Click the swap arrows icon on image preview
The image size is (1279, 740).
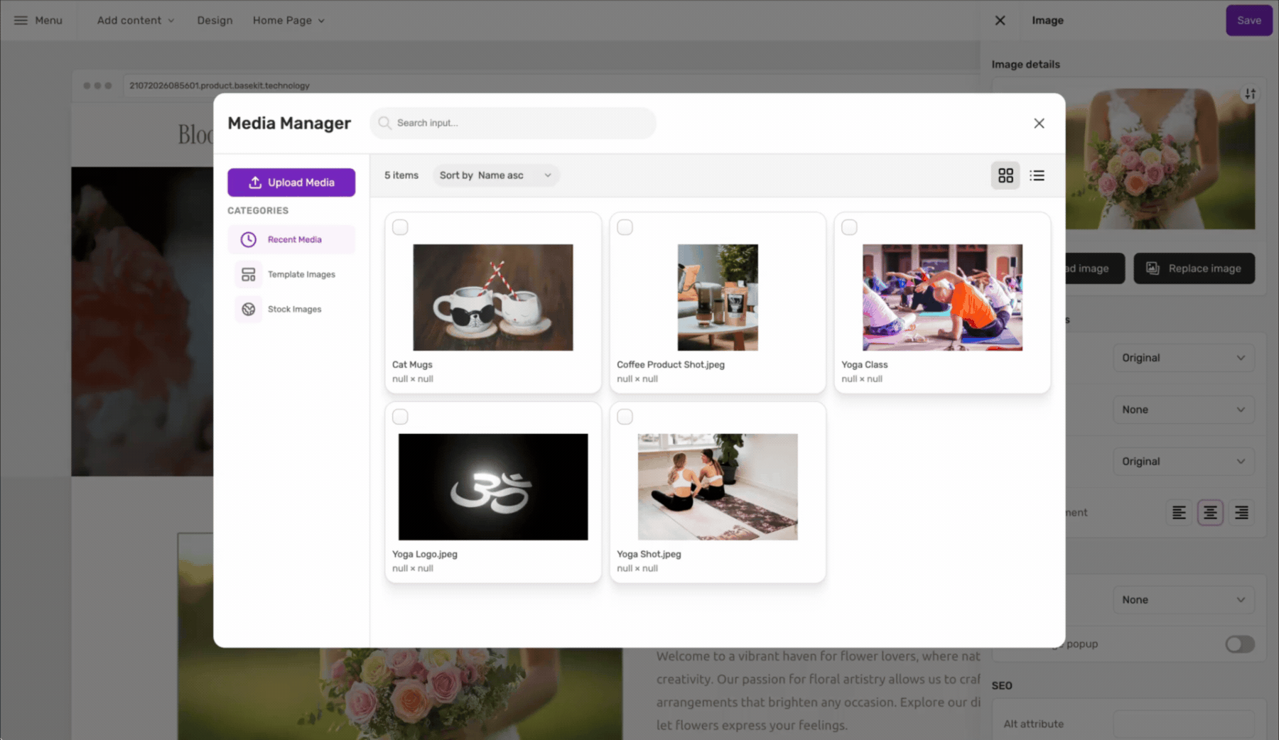click(1250, 94)
